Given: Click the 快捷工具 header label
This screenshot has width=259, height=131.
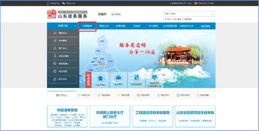Looking at the screenshot, I should click(63, 26).
